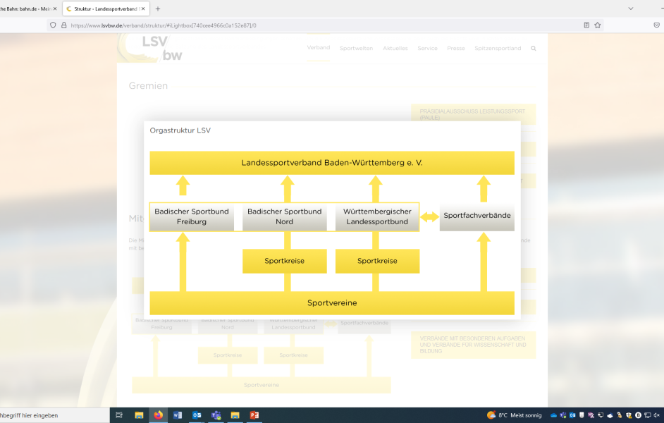Click the Orgastruktur LSV lightbox title
The image size is (664, 423).
180,130
